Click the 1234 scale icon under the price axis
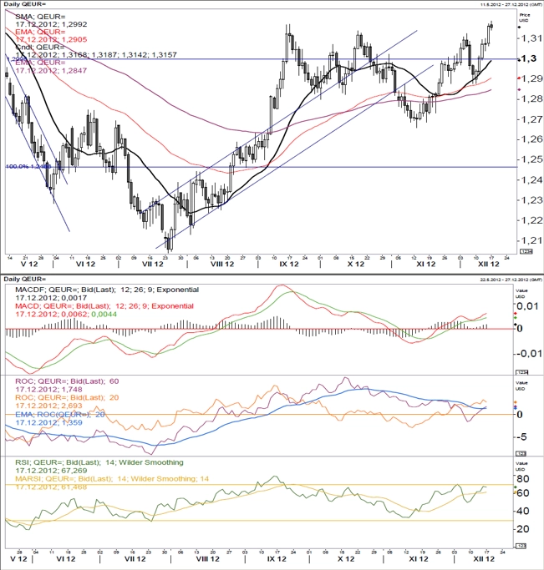 pos(526,251)
